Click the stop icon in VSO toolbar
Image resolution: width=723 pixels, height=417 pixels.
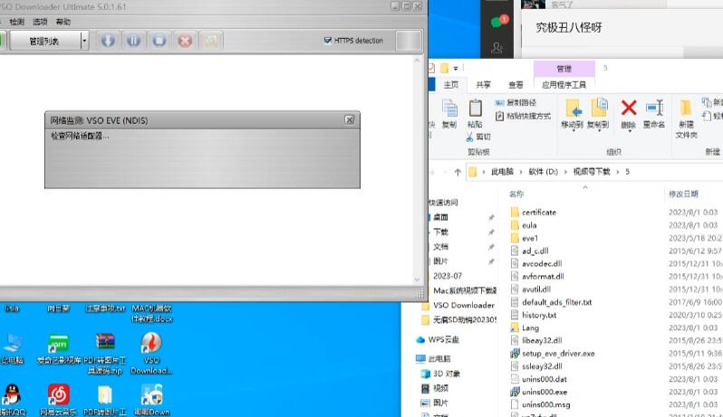(159, 41)
